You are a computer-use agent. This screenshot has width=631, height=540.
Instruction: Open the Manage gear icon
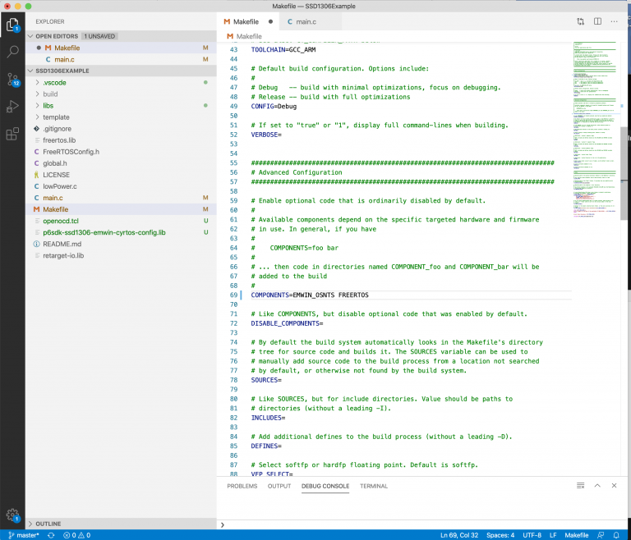pos(12,515)
